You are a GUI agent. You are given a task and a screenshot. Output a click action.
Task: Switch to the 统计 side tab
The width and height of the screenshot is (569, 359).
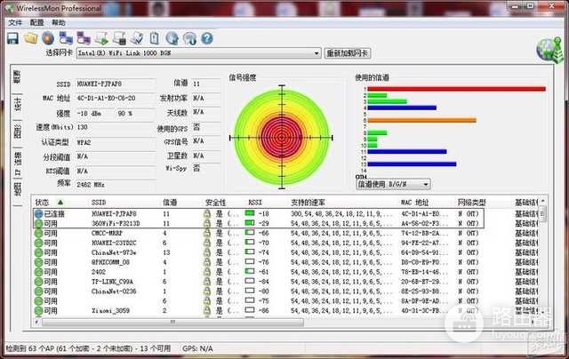(17, 105)
